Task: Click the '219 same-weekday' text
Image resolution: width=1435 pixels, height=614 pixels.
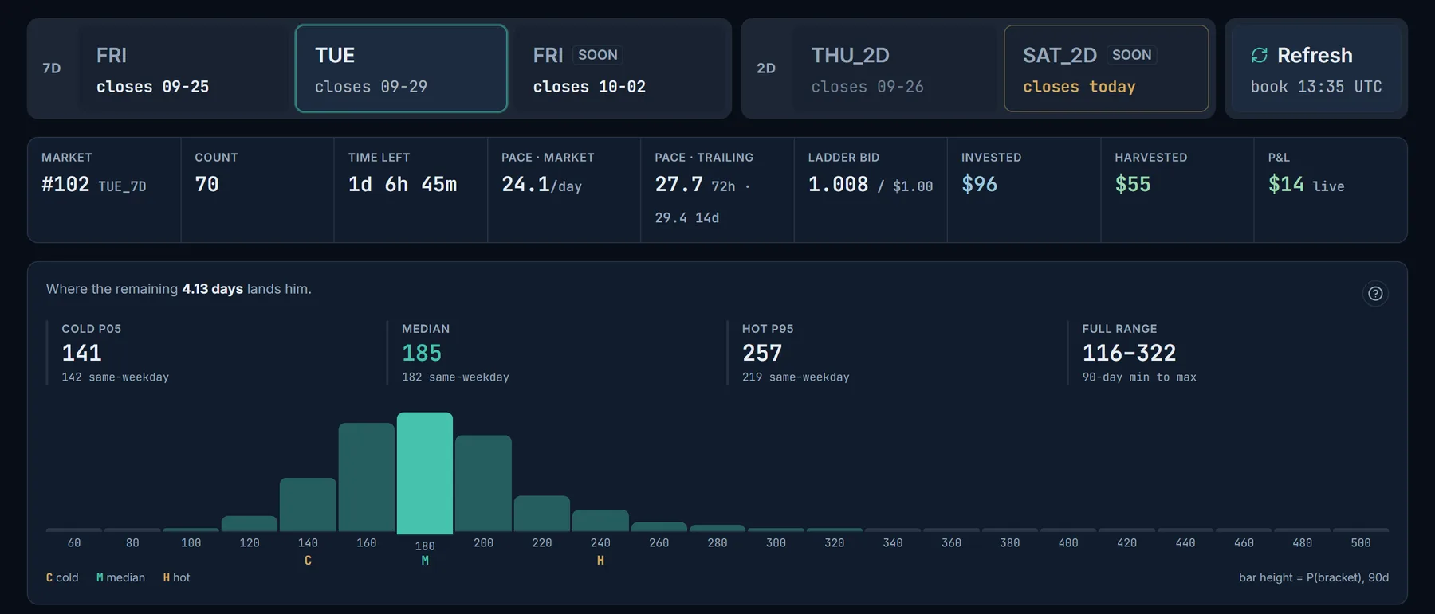Action: click(796, 377)
